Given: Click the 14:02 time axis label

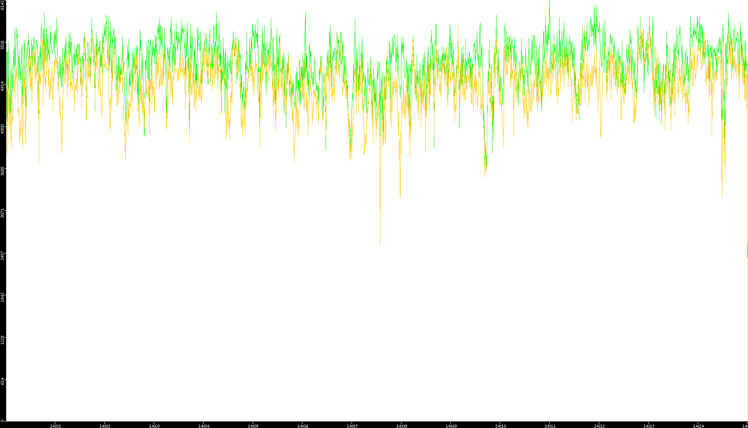Looking at the screenshot, I should [x=105, y=426].
